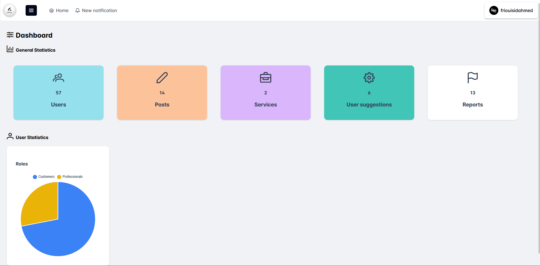Go to Home in the navbar
540x266 pixels.
pos(59,11)
